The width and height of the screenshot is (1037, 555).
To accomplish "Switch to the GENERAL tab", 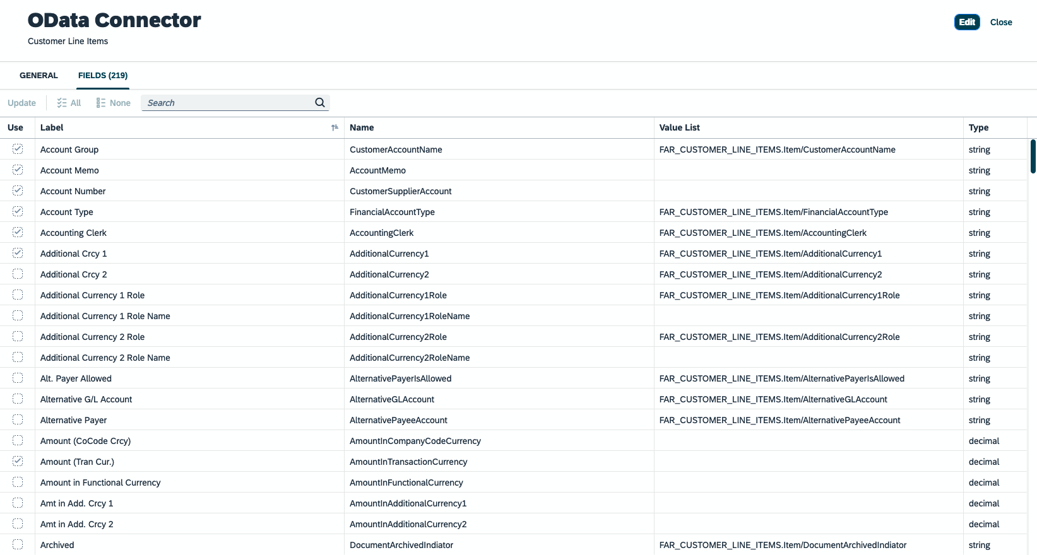I will pos(39,75).
